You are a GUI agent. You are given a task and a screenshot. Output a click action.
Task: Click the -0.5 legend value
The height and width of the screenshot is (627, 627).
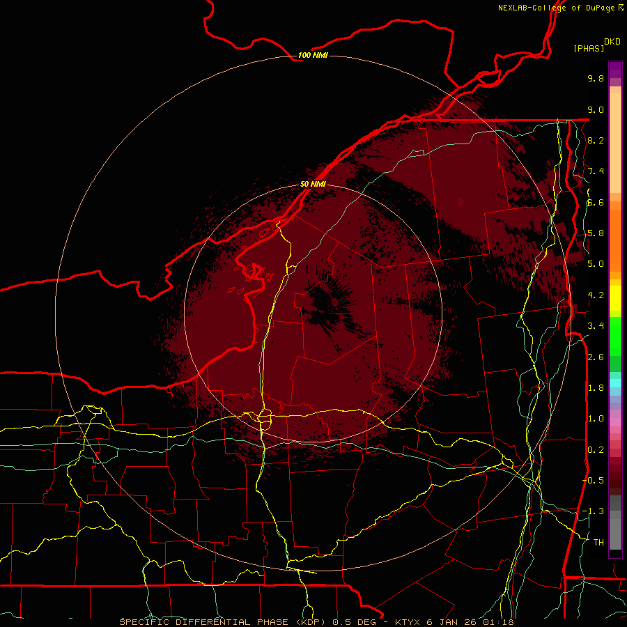click(593, 481)
